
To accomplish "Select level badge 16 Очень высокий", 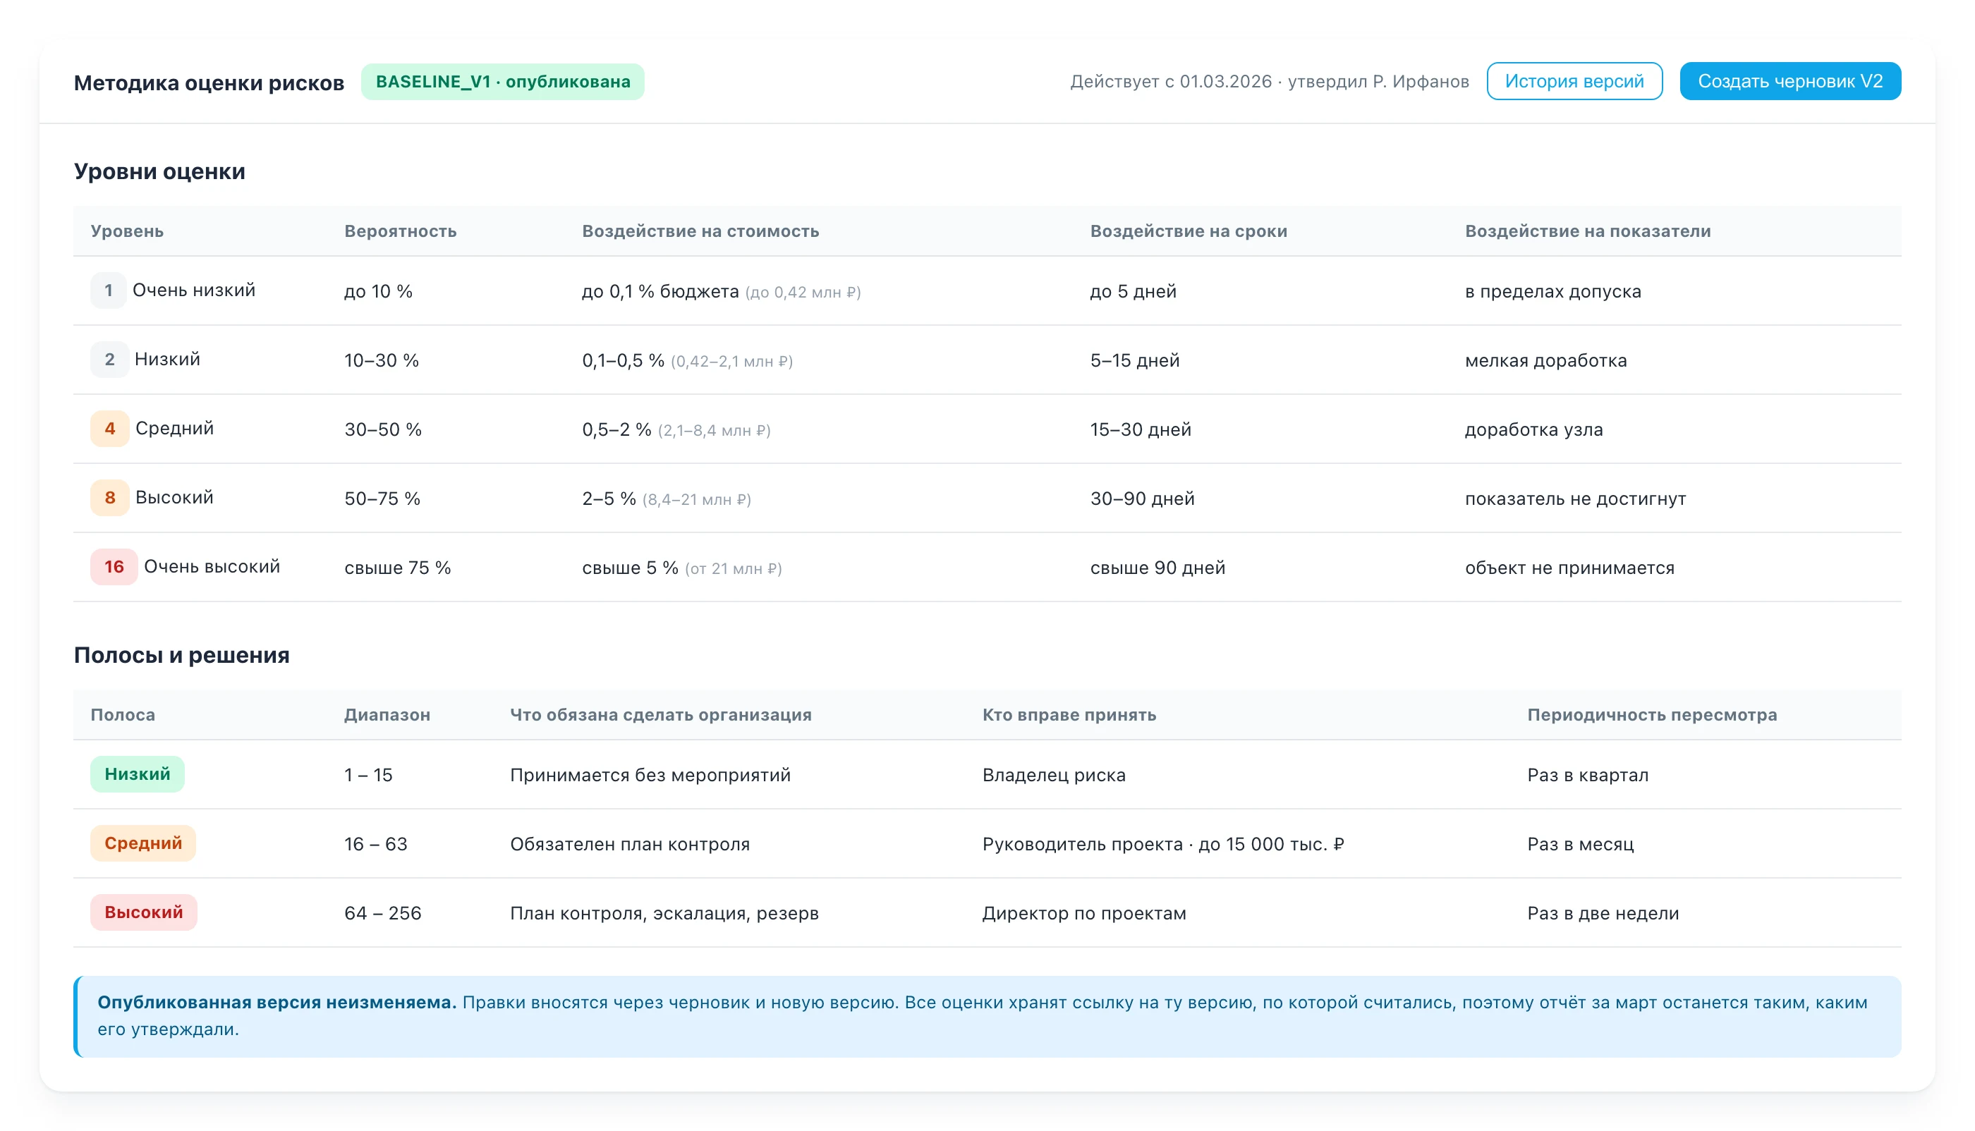I will pos(114,567).
